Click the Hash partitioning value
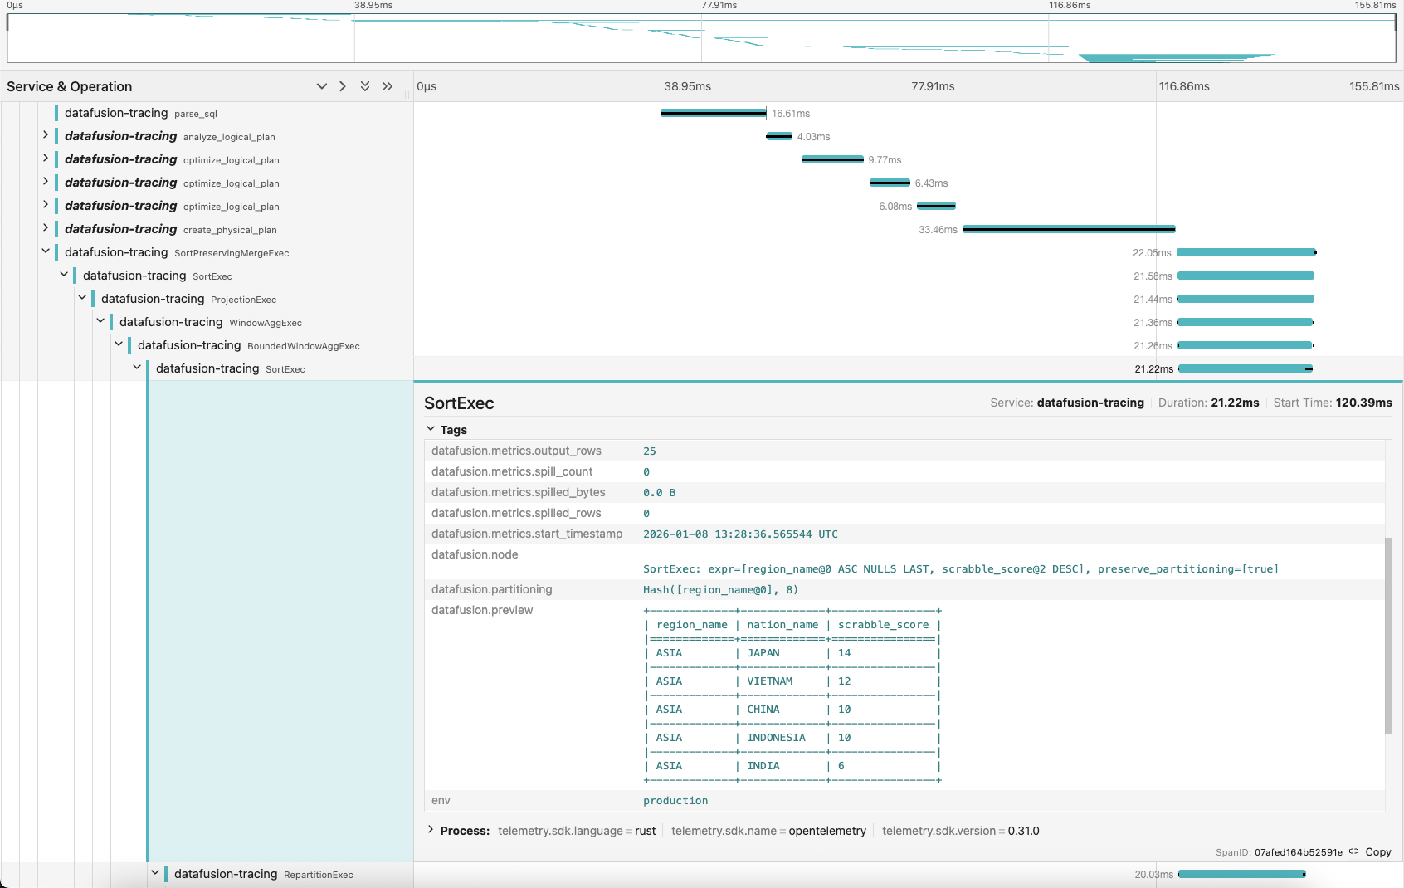 click(x=720, y=590)
